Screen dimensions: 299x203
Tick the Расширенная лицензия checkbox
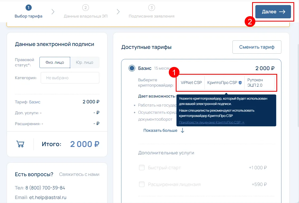(142, 184)
